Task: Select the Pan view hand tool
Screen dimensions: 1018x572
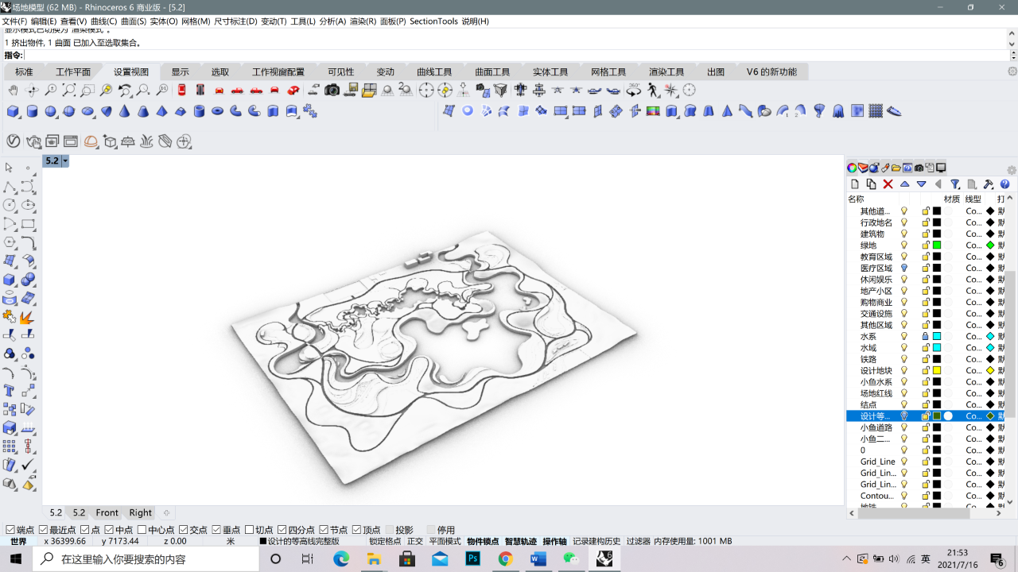Action: pos(14,91)
